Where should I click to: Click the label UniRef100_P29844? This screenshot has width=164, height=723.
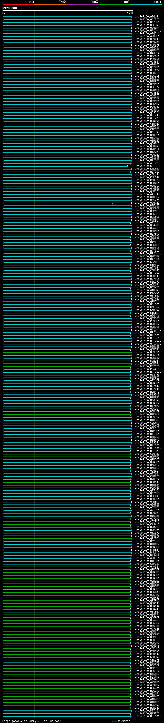pos(147,443)
